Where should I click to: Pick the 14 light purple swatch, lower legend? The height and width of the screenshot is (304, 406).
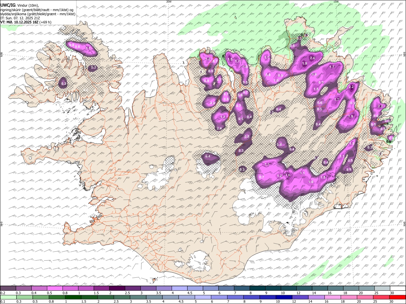[x=317, y=297]
